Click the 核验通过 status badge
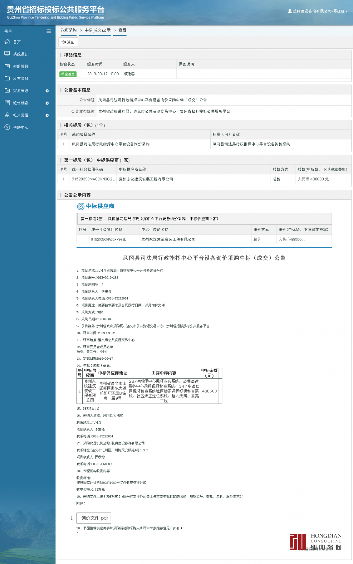This screenshot has width=353, height=564. point(68,74)
